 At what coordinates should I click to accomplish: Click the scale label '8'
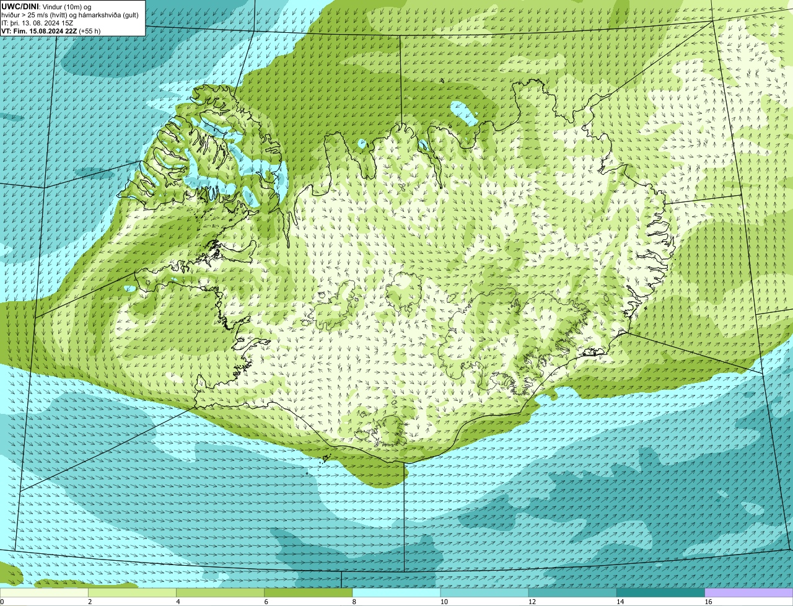point(354,602)
